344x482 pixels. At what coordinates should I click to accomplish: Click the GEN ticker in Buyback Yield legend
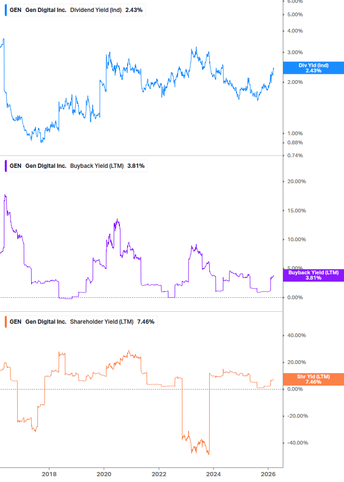15,166
